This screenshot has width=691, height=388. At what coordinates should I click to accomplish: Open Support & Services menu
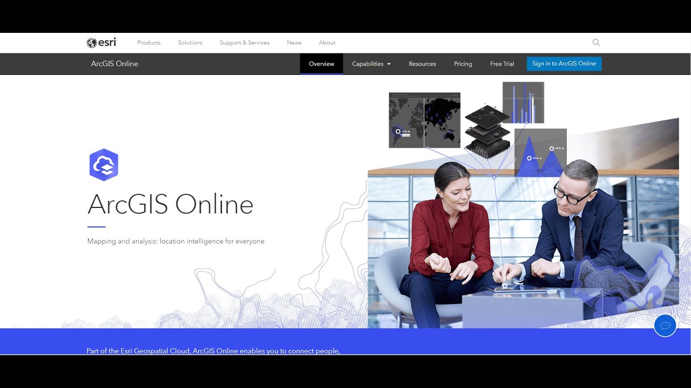point(245,43)
